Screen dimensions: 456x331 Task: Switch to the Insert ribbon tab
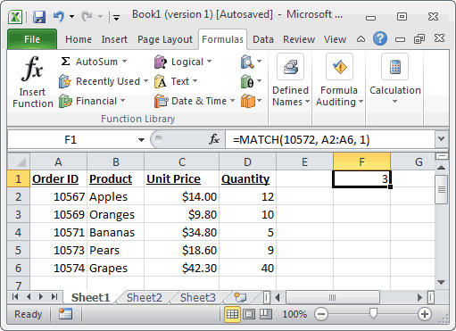click(x=114, y=39)
